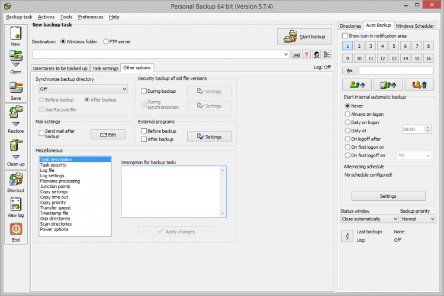Expand Open options arrow below icon

tap(16, 65)
